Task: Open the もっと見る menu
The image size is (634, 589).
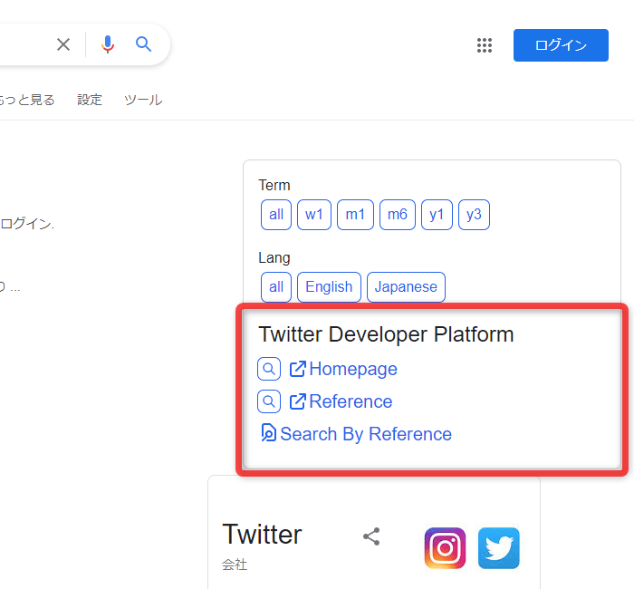Action: point(26,100)
